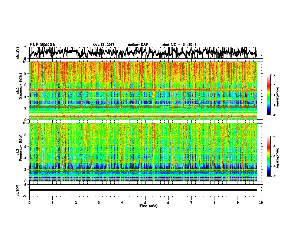The width and height of the screenshot is (294, 227).
Task: Click the time axis tick label "3"
Action: coord(99,203)
